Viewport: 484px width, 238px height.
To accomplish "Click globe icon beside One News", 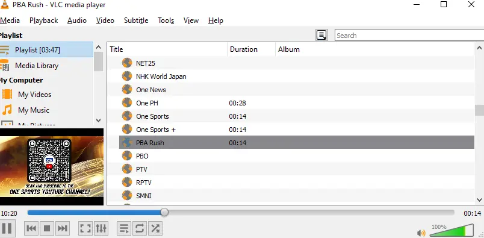I will click(127, 89).
